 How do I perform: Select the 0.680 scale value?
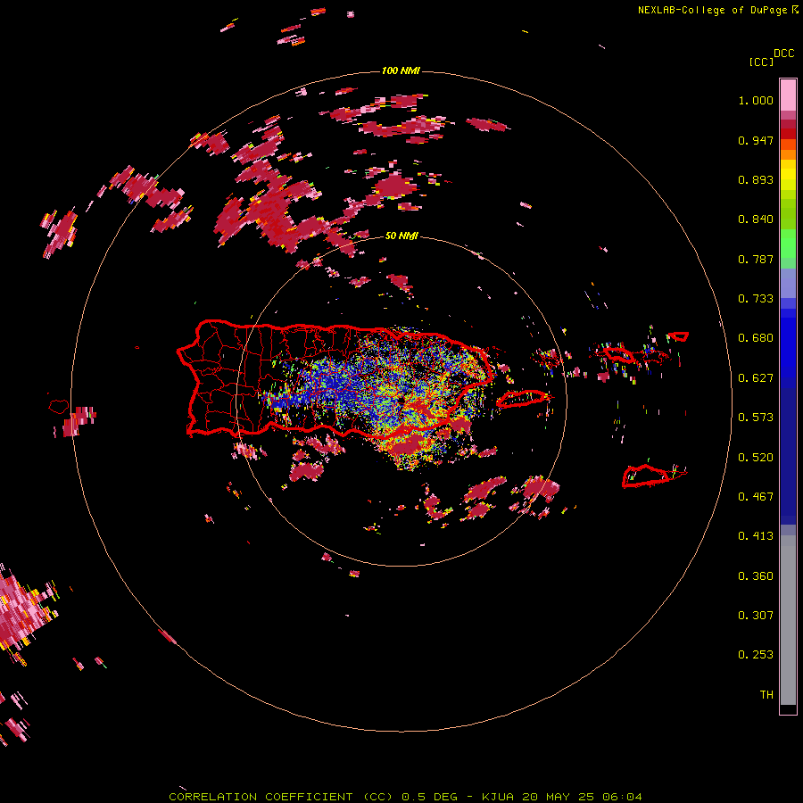coord(756,338)
